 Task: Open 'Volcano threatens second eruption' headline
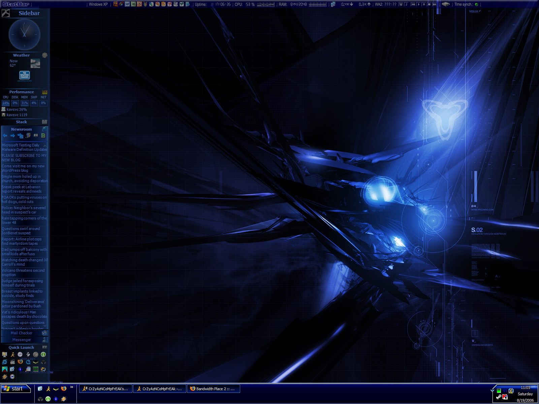[x=23, y=273]
